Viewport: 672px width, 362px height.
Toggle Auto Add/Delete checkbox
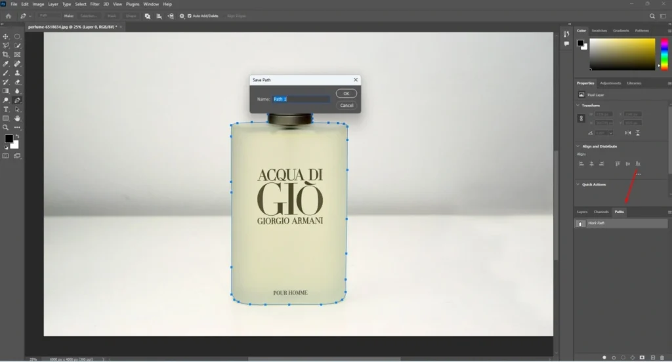(190, 16)
